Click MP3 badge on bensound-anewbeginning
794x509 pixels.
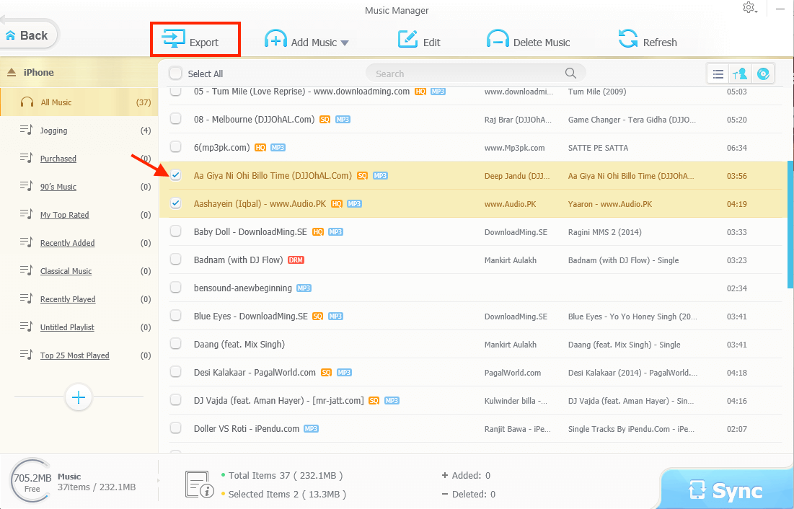click(x=304, y=288)
